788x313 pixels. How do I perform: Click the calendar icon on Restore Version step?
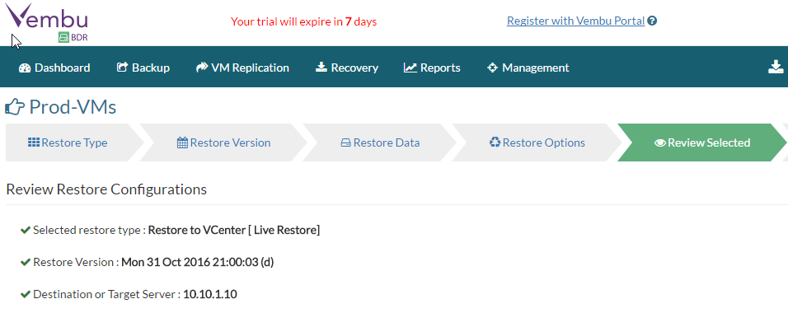[x=182, y=142]
